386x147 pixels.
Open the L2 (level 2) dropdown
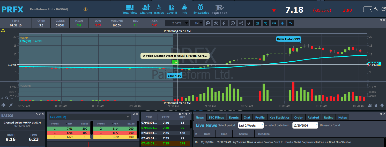point(90,117)
